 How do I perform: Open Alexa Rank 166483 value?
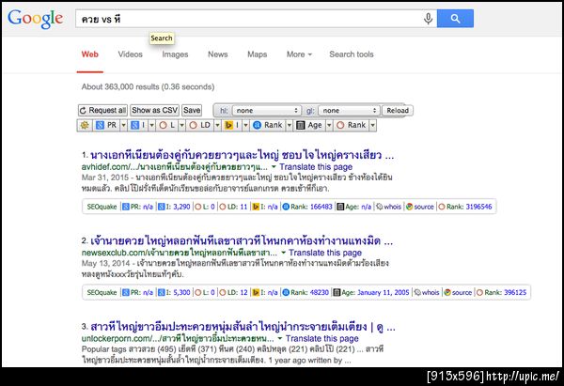click(321, 207)
